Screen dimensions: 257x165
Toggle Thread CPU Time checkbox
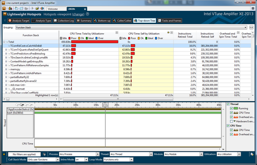coord(231,113)
